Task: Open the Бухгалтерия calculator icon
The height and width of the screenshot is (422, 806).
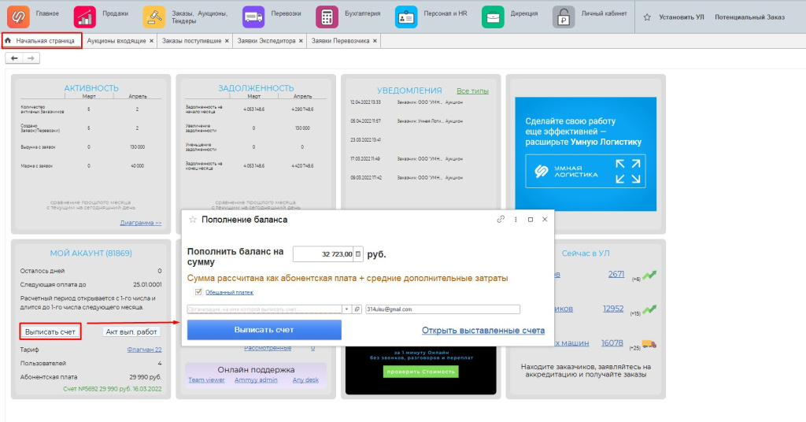Action: (x=327, y=17)
